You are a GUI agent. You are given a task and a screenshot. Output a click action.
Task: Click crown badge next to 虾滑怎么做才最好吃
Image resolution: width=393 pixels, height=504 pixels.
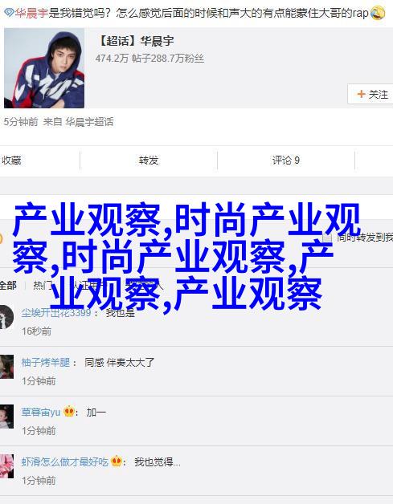pyautogui.click(x=117, y=461)
